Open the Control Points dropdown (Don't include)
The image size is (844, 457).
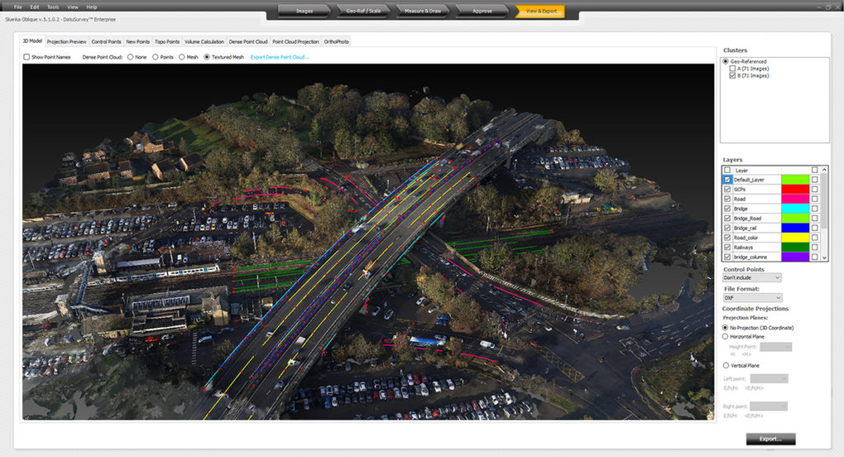tap(752, 278)
